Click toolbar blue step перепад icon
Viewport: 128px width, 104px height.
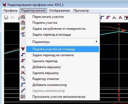tap(102, 17)
